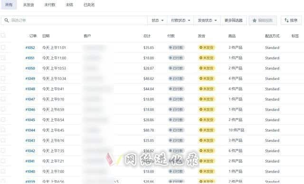Click the 日期 column header
The image size is (304, 184).
46,36
